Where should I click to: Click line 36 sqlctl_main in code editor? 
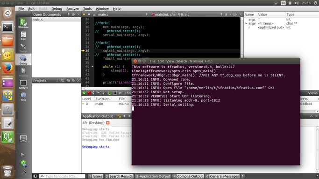coord(126,51)
